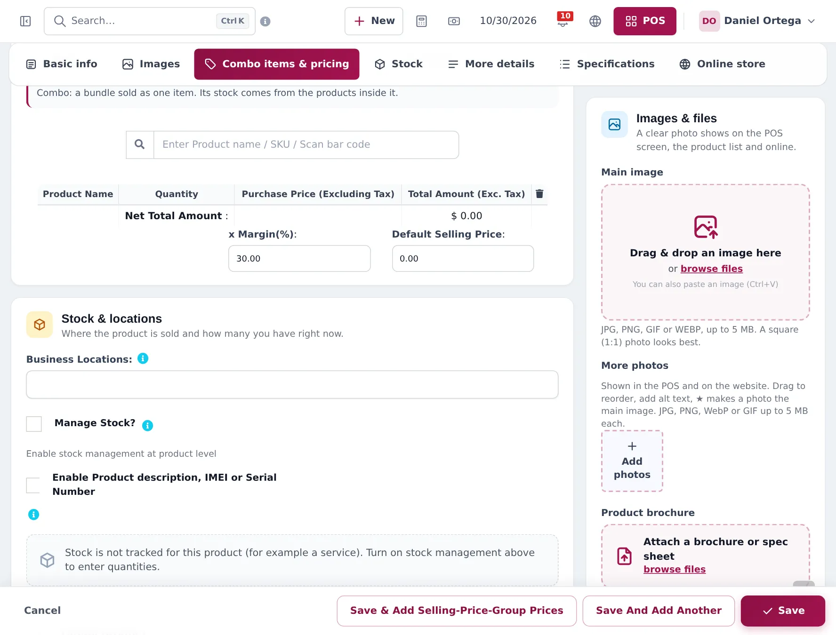Open the Online store tab

coord(723,64)
